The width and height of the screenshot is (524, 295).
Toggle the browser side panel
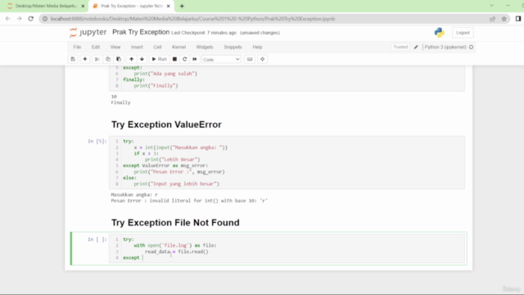click(x=518, y=19)
